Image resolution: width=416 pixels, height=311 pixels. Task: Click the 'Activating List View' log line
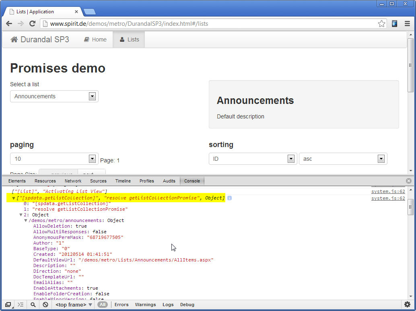click(x=60, y=191)
